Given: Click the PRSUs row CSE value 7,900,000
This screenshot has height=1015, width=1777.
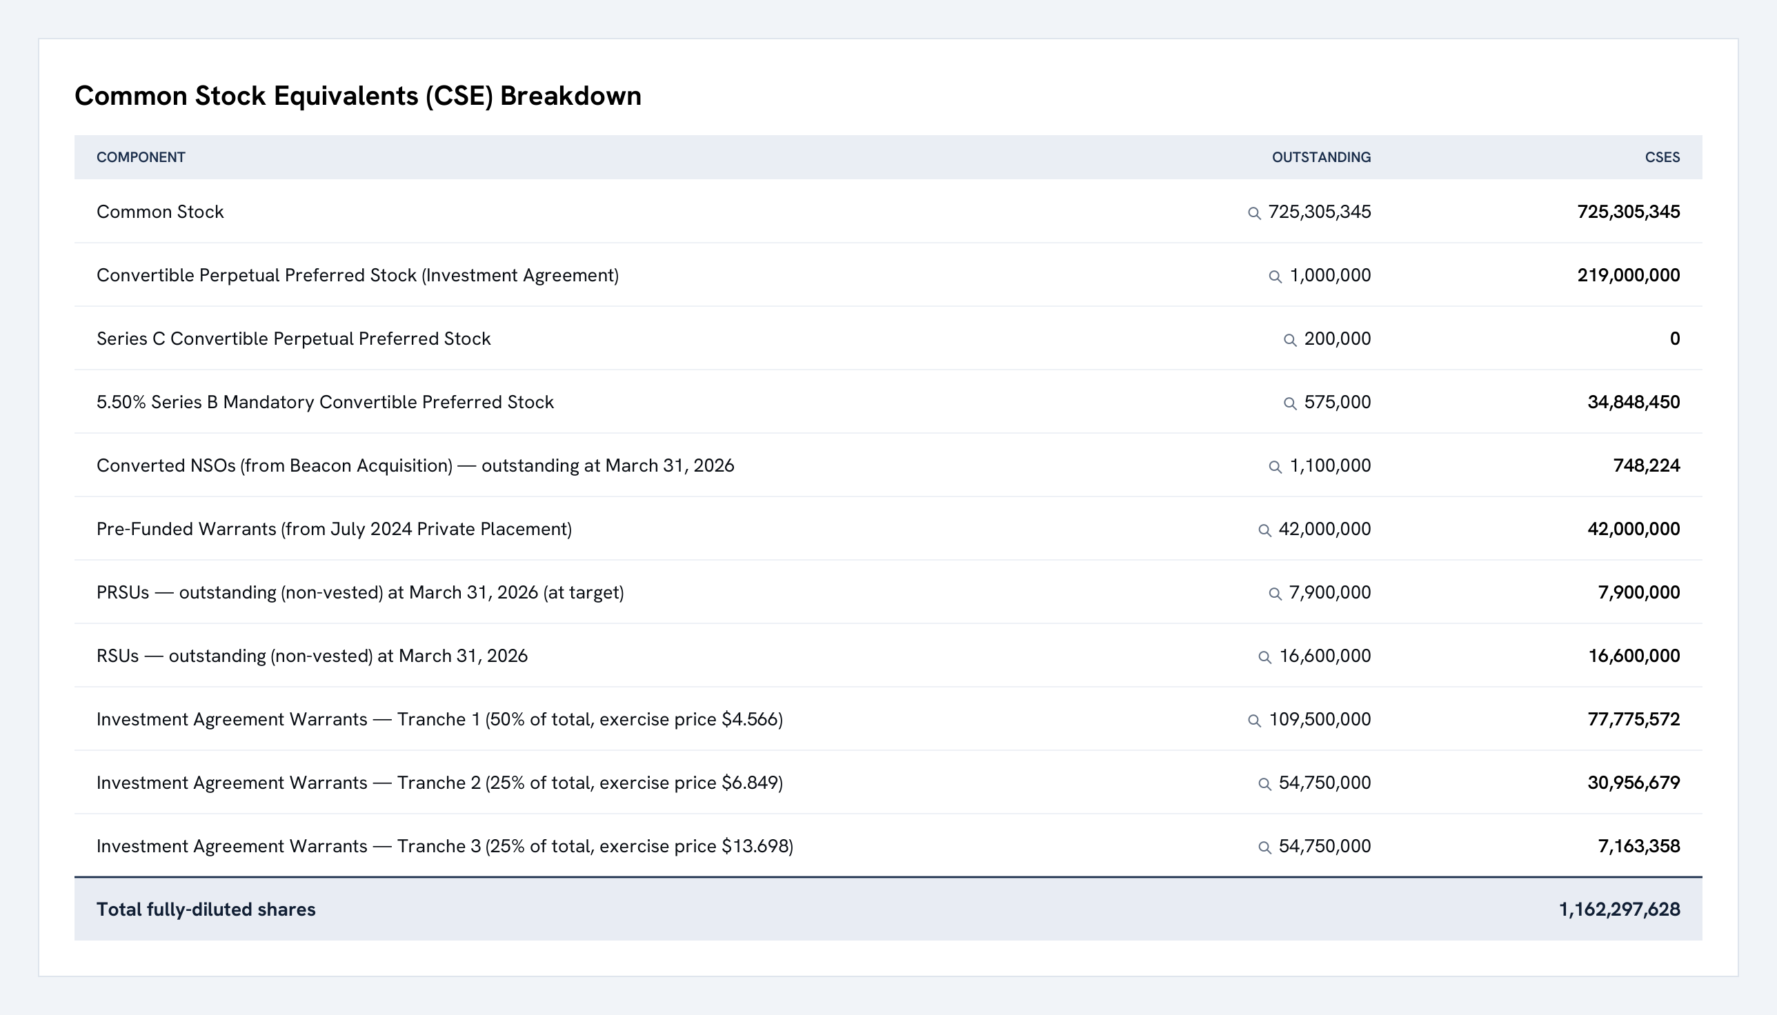Looking at the screenshot, I should [1639, 592].
